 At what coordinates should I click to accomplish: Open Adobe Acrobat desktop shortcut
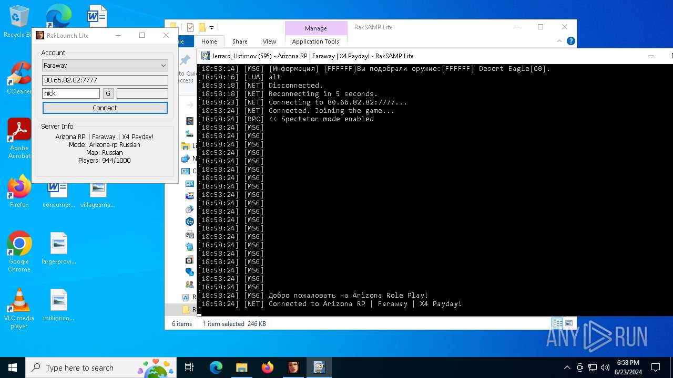click(x=19, y=138)
